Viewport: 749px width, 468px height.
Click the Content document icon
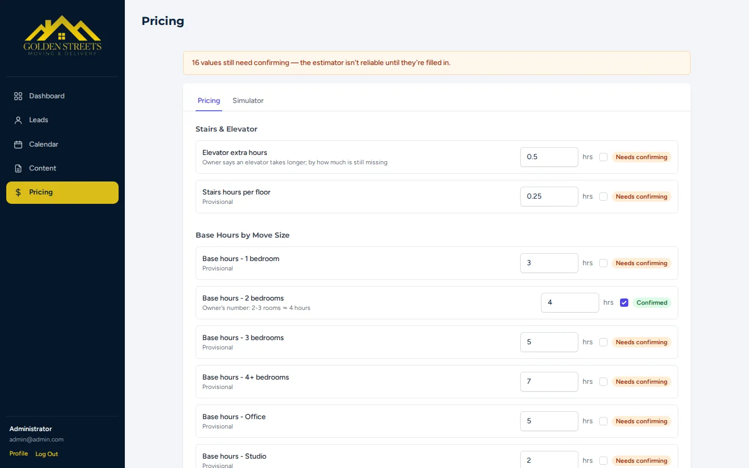(x=18, y=168)
